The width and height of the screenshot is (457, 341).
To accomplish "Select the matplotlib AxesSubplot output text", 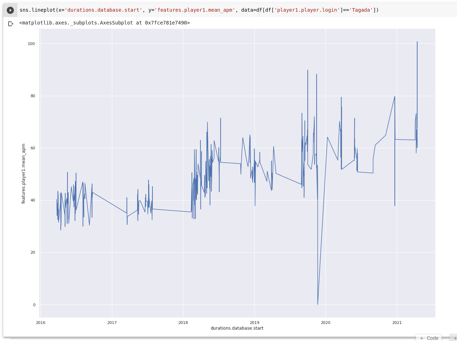I will pyautogui.click(x=104, y=23).
